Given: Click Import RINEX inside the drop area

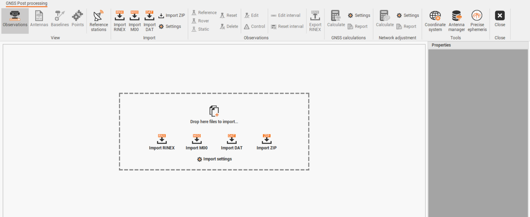Looking at the screenshot, I should coord(162,142).
